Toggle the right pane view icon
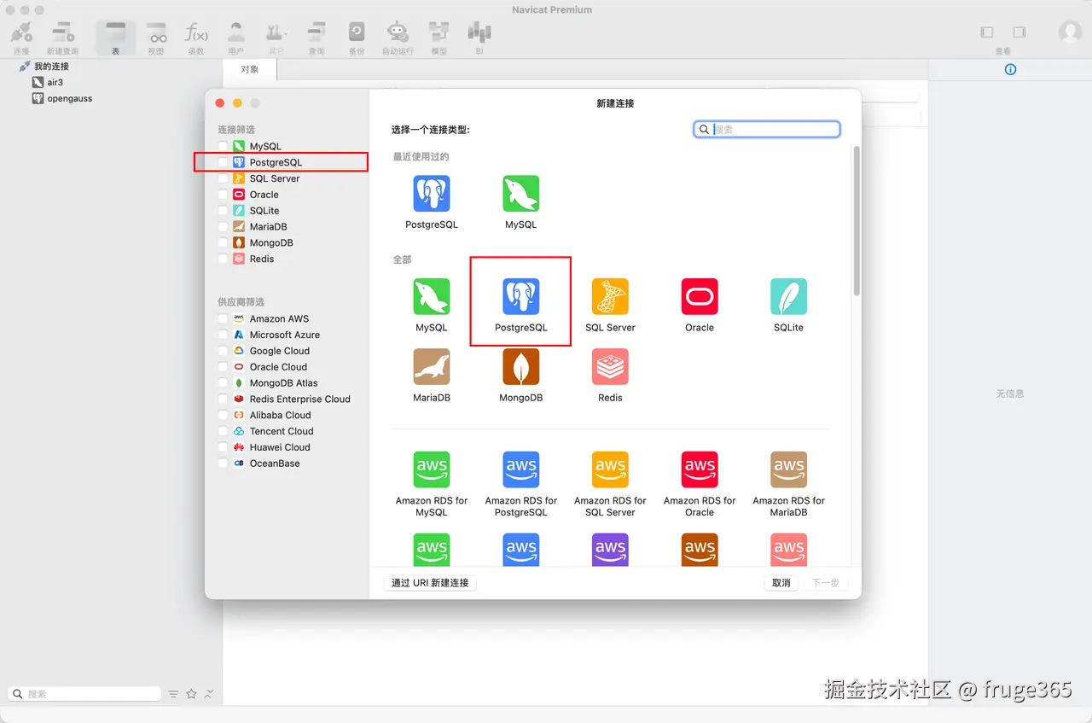 pyautogui.click(x=1019, y=32)
